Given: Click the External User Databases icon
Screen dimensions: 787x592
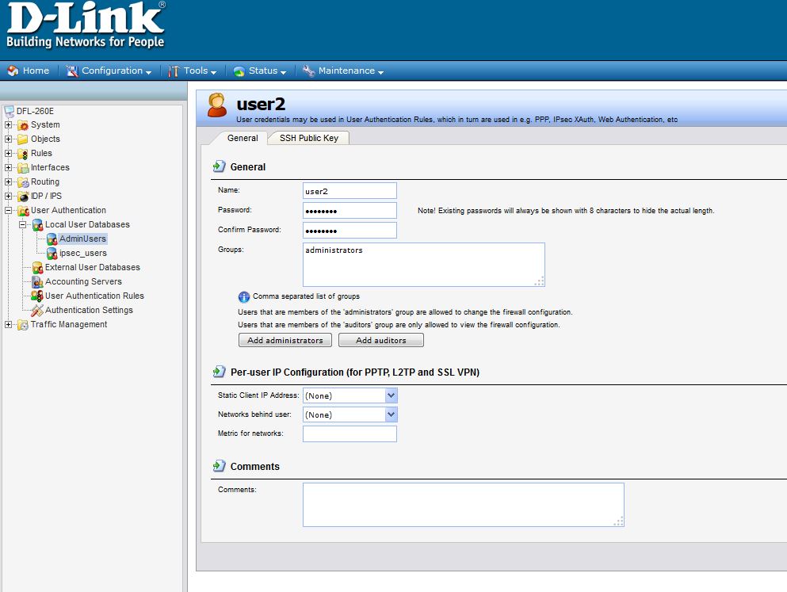Looking at the screenshot, I should [37, 267].
